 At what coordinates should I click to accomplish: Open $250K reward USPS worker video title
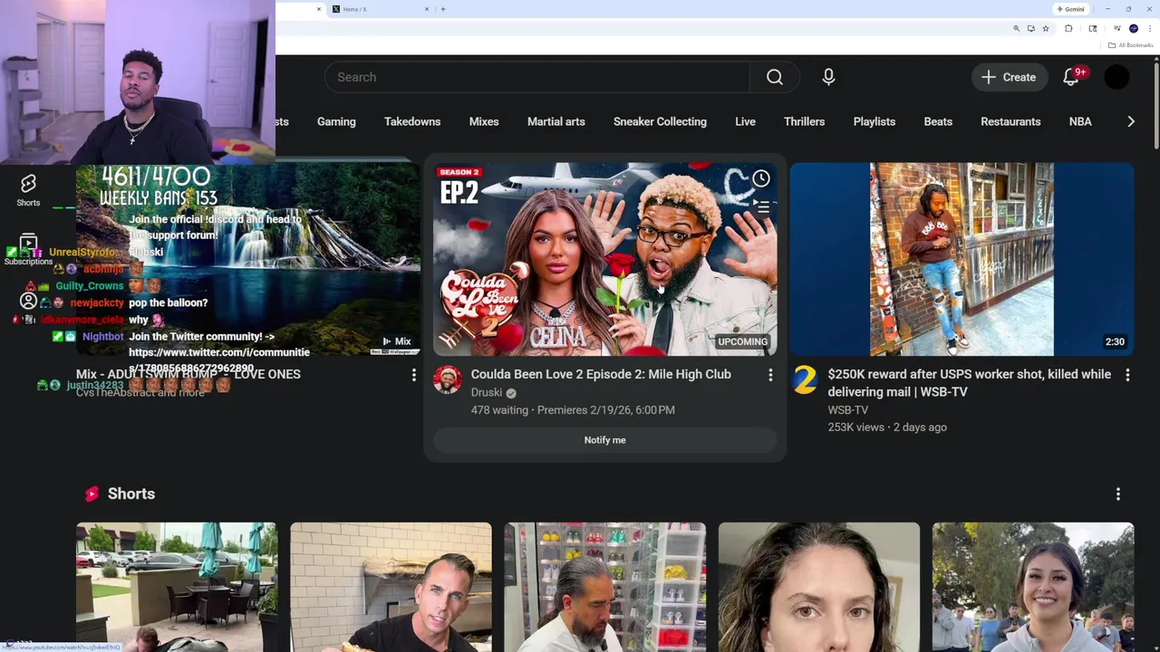tap(969, 383)
